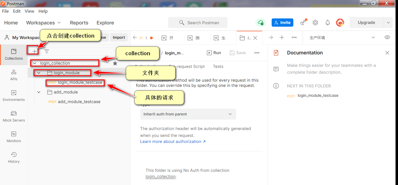Open the add_module_testcase request
398x185 pixels.
pos(79,102)
